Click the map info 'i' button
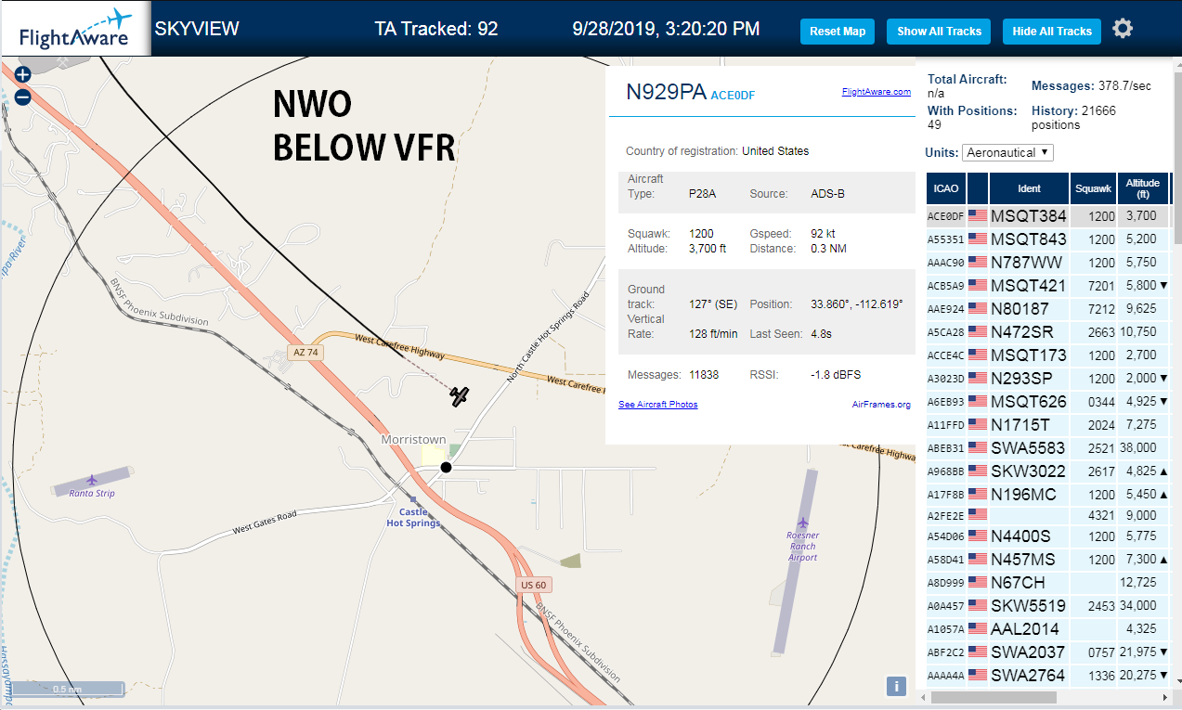The height and width of the screenshot is (710, 1182). [x=896, y=686]
